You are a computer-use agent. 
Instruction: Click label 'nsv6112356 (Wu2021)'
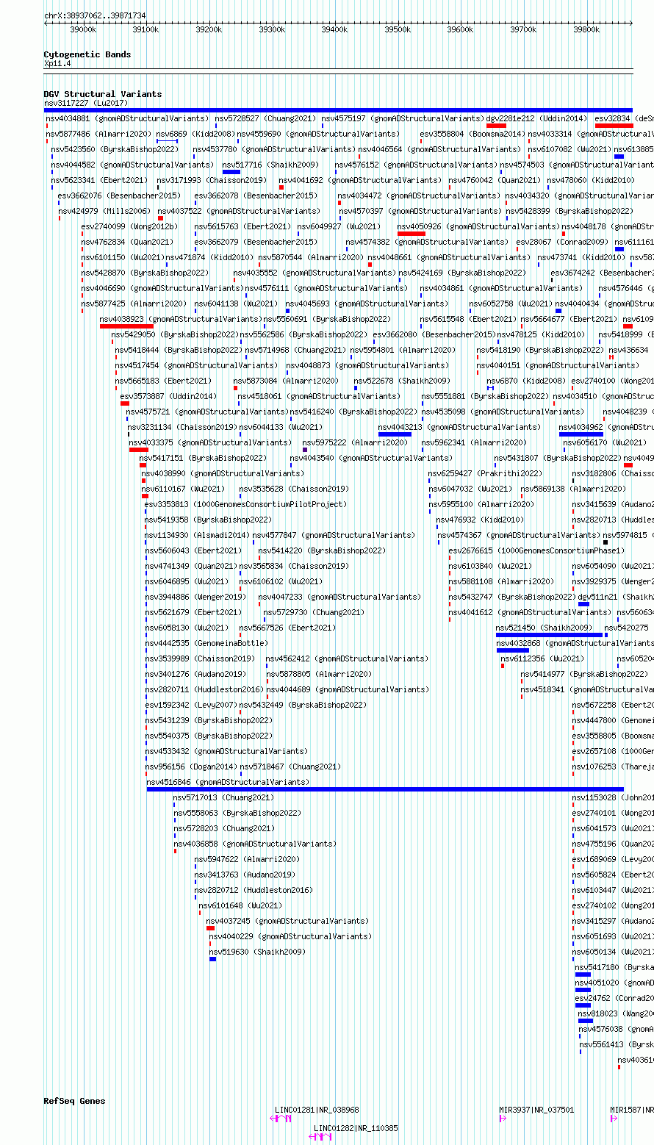[x=542, y=658]
